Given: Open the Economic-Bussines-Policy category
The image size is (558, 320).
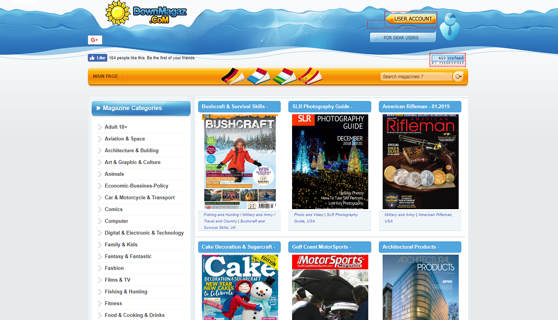Looking at the screenshot, I should click(x=136, y=186).
